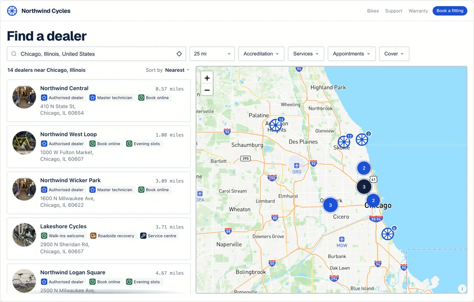The height and width of the screenshot is (302, 474).
Task: Select wheel marker with badge 14
Action: [x=276, y=125]
